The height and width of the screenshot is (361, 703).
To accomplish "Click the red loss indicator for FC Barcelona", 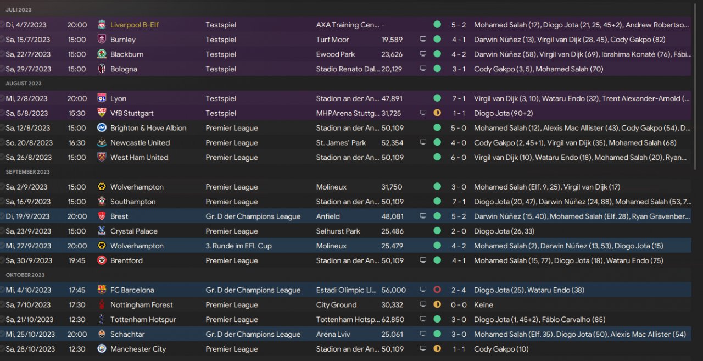I will [437, 290].
